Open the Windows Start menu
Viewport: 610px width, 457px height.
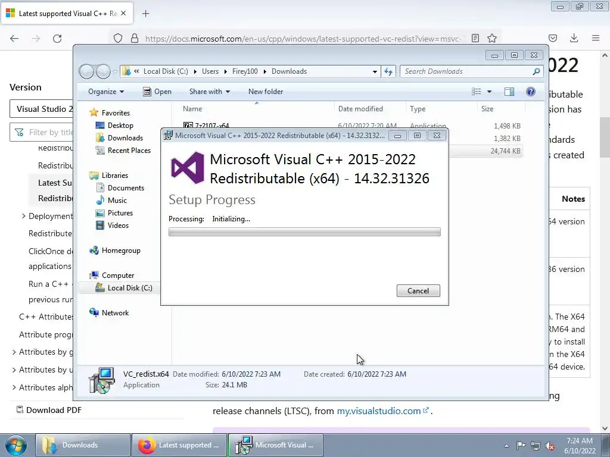15,445
